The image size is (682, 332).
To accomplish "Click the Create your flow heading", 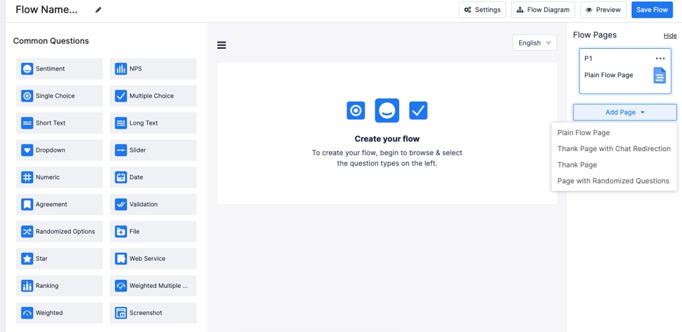I will (x=387, y=139).
